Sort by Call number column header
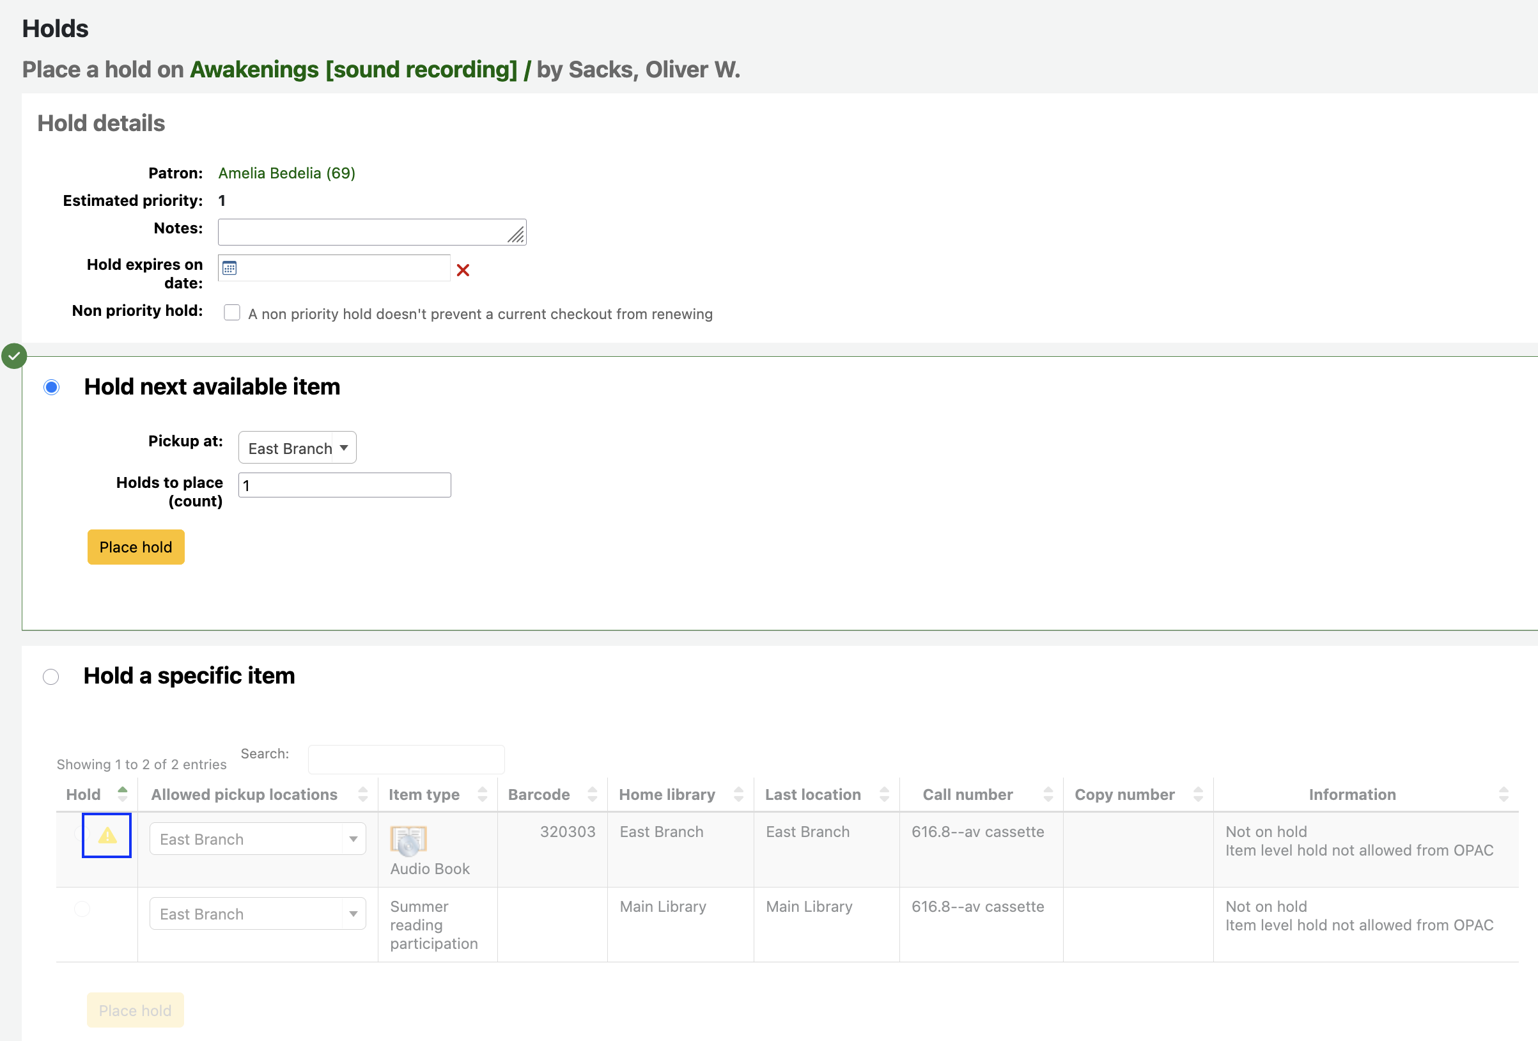Viewport: 1538px width, 1041px height. coord(967,794)
